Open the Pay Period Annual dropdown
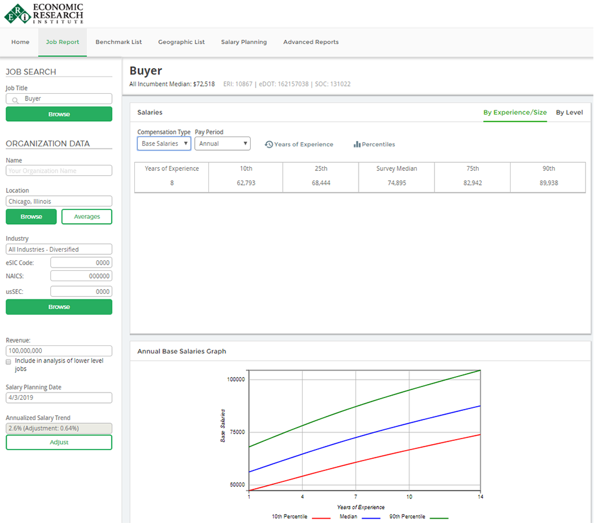Viewport: 613px width, 523px height. (223, 143)
